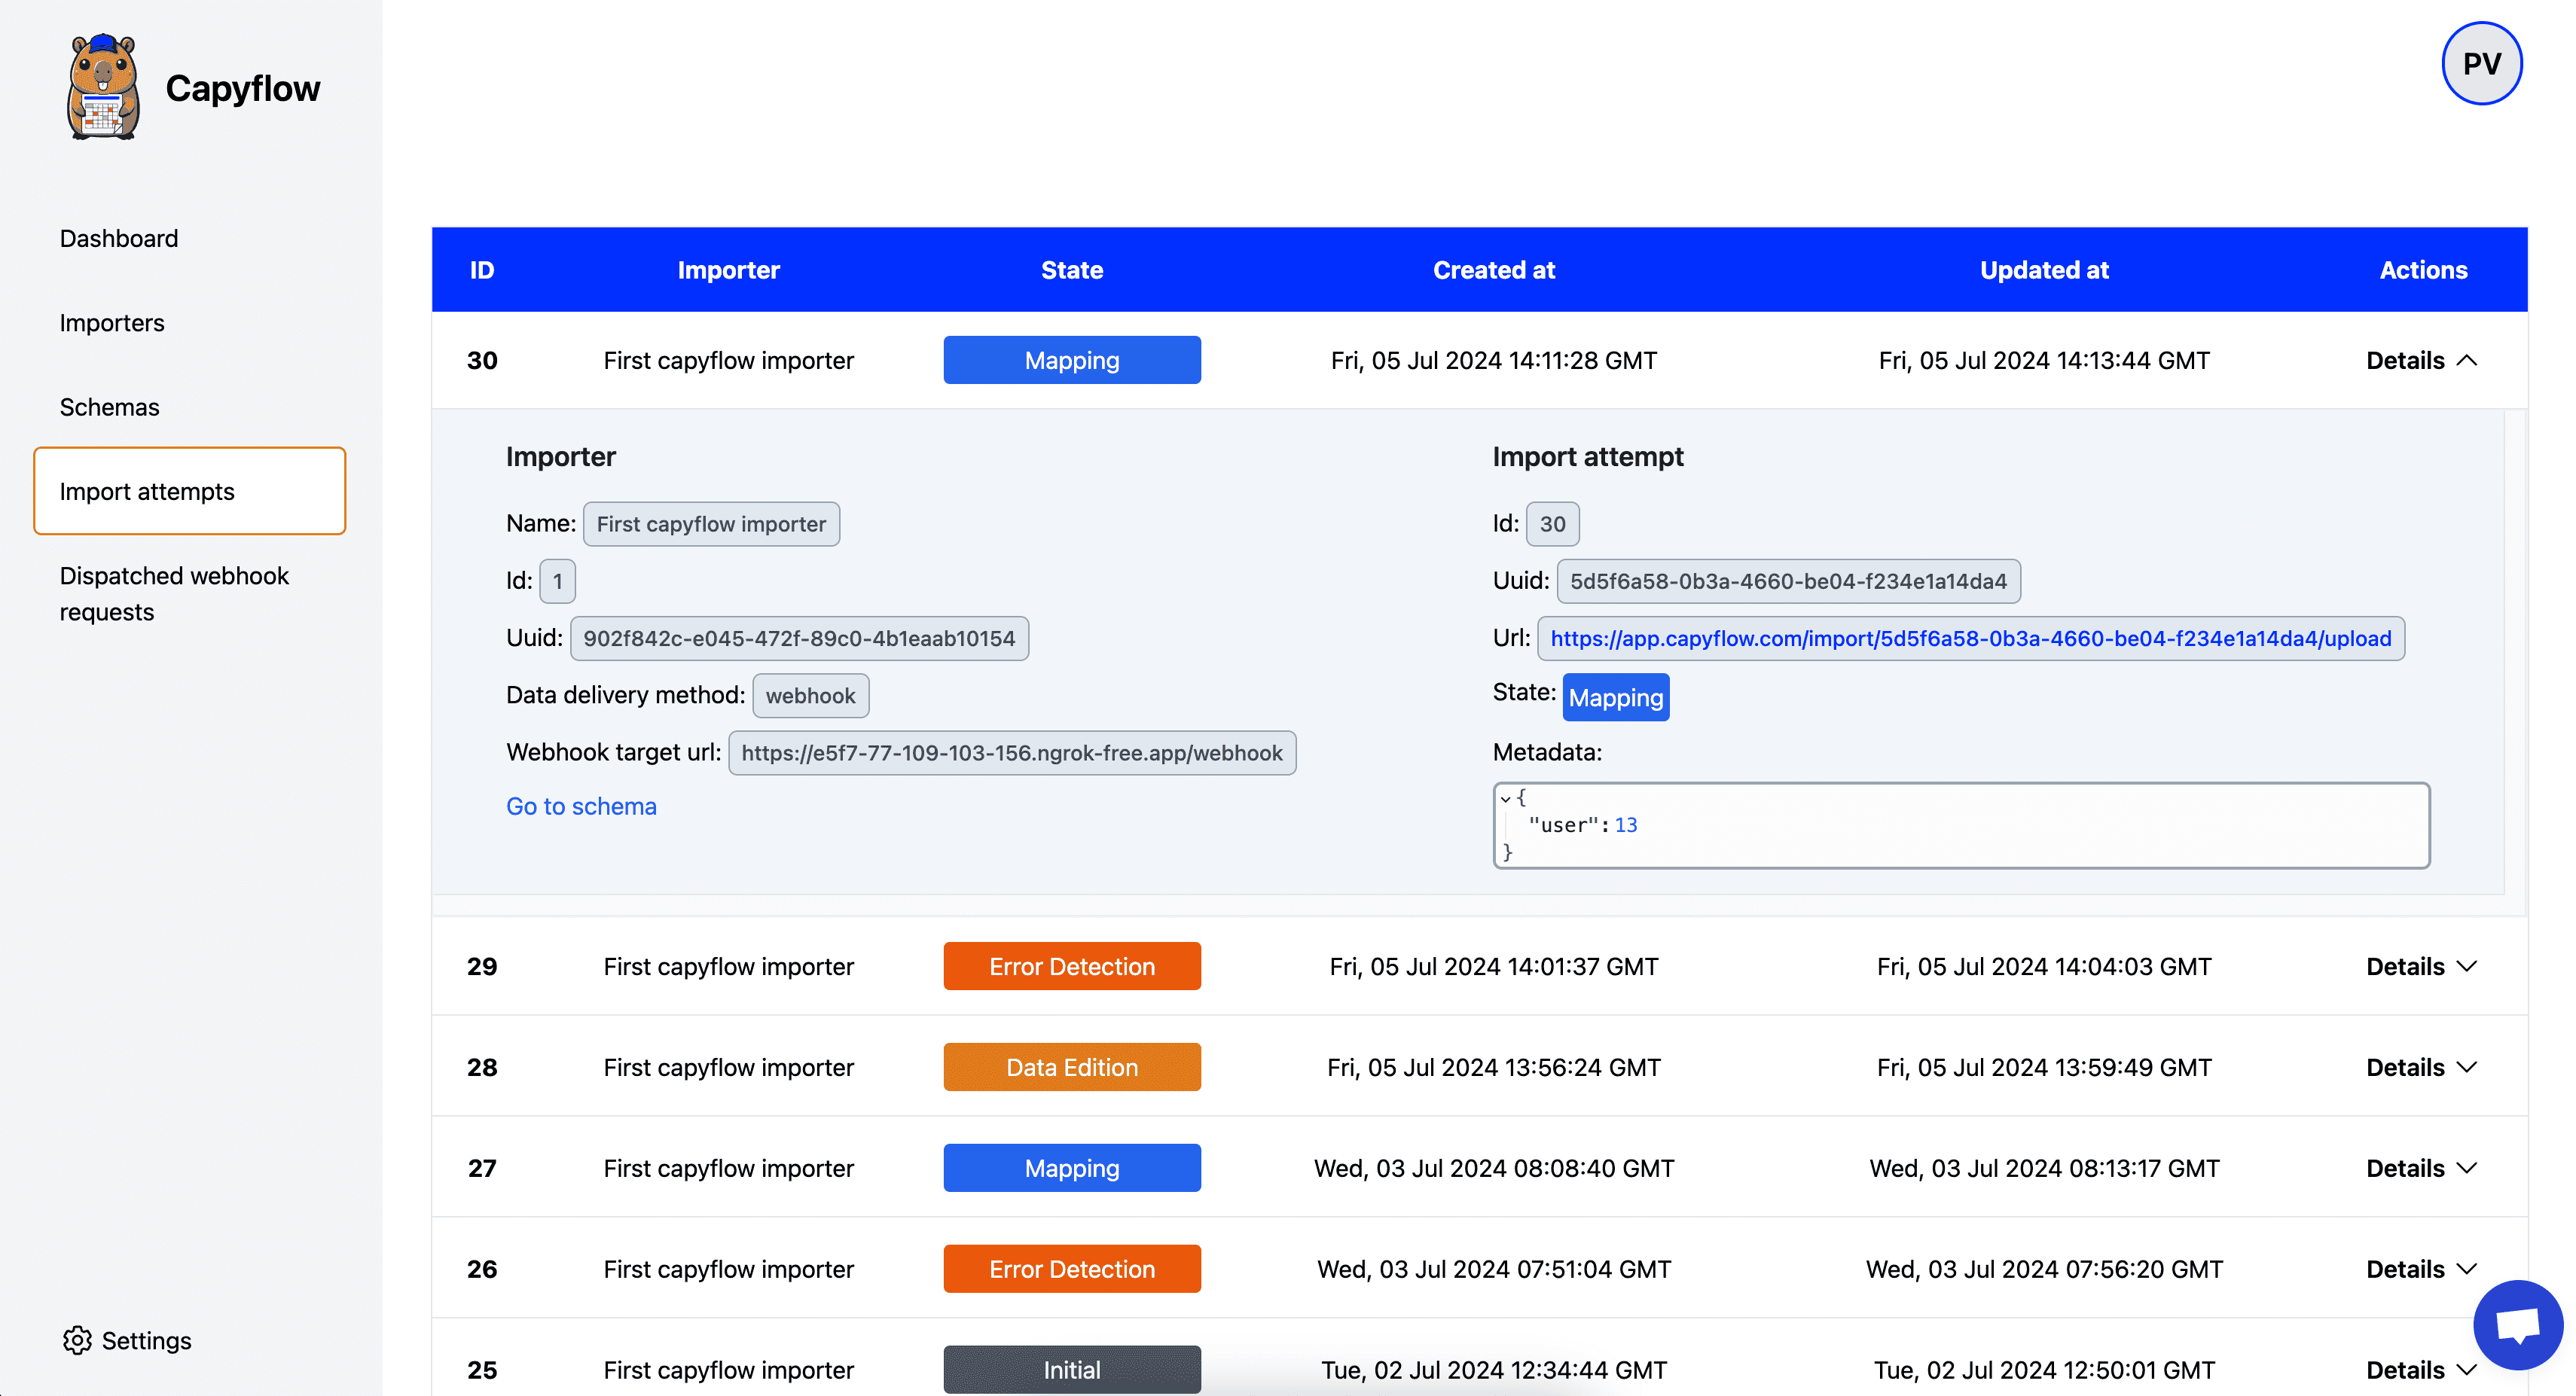Image resolution: width=2576 pixels, height=1396 pixels.
Task: Open the PV user avatar menu
Action: tap(2481, 64)
